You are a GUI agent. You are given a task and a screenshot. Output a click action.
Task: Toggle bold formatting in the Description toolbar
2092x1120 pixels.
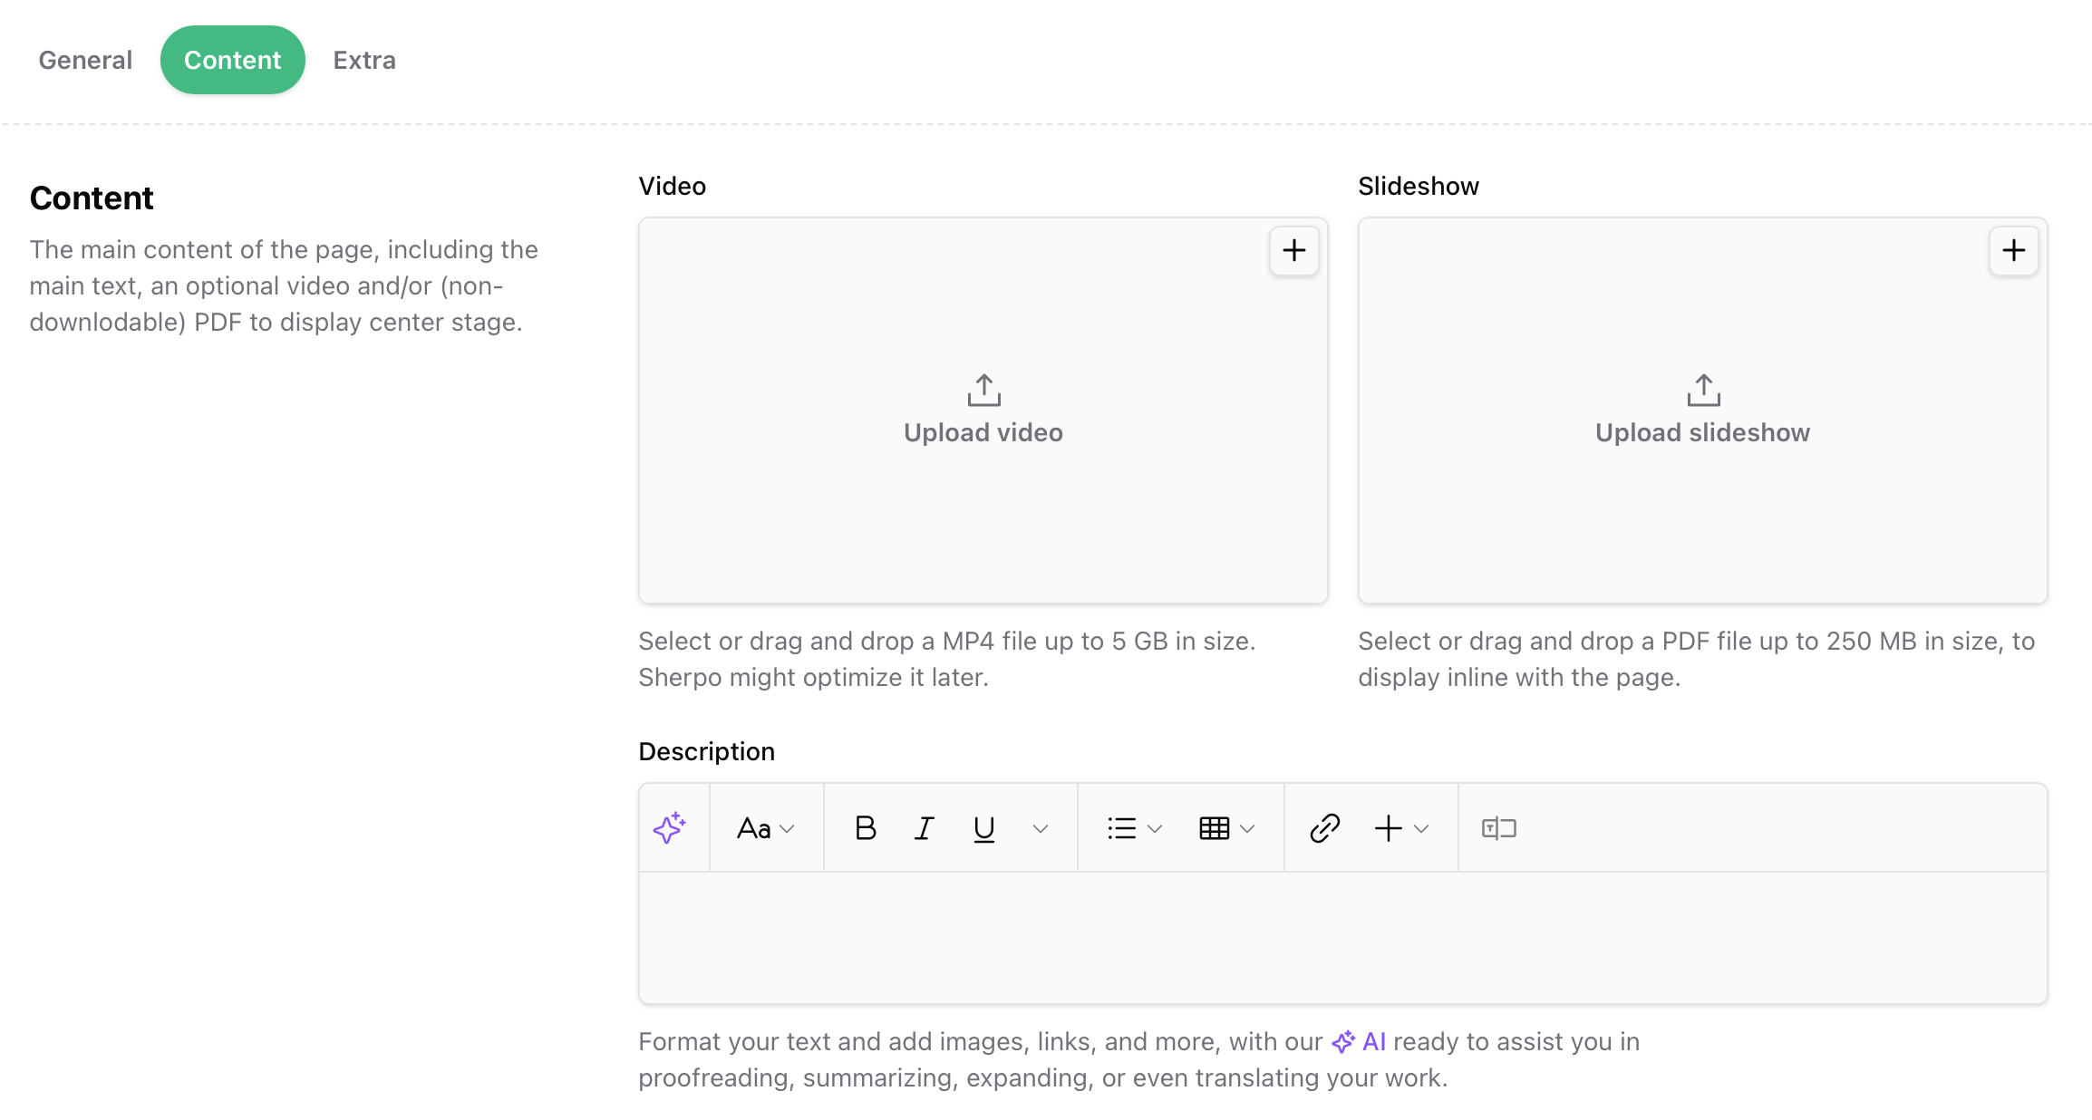(865, 827)
